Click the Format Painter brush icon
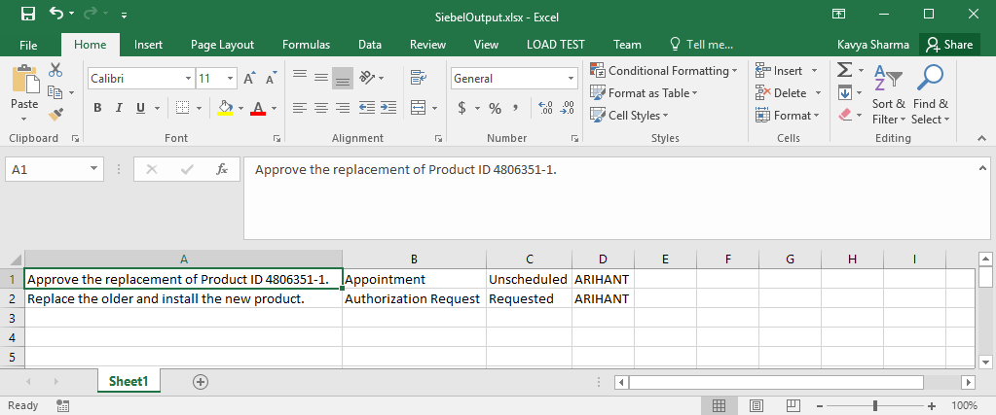The height and width of the screenshot is (415, 996). [x=55, y=114]
